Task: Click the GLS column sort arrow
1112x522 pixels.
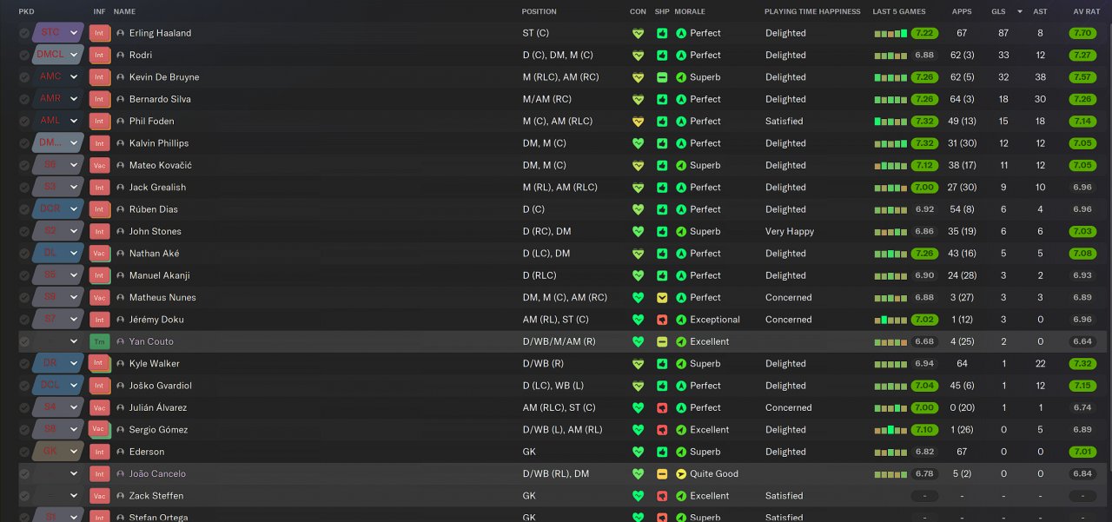Action: click(x=1018, y=12)
